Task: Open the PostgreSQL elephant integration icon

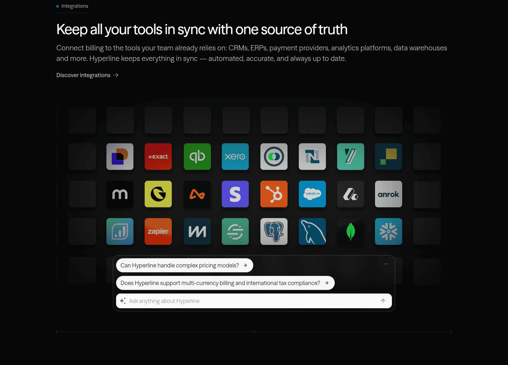Action: [274, 231]
